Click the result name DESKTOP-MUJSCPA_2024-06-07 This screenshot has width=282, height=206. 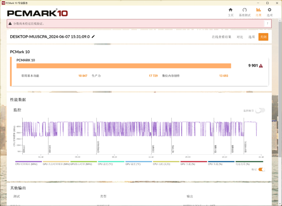[50, 37]
